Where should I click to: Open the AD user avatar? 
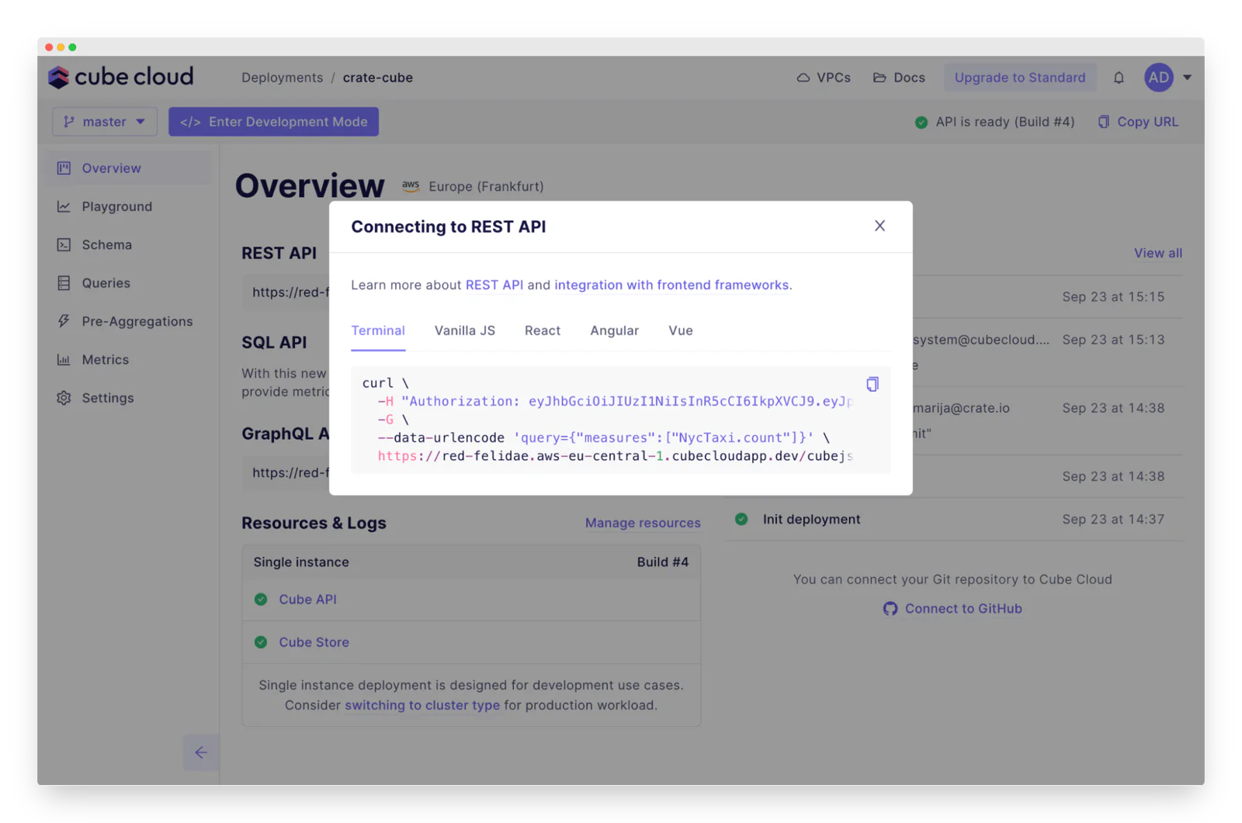pyautogui.click(x=1158, y=78)
